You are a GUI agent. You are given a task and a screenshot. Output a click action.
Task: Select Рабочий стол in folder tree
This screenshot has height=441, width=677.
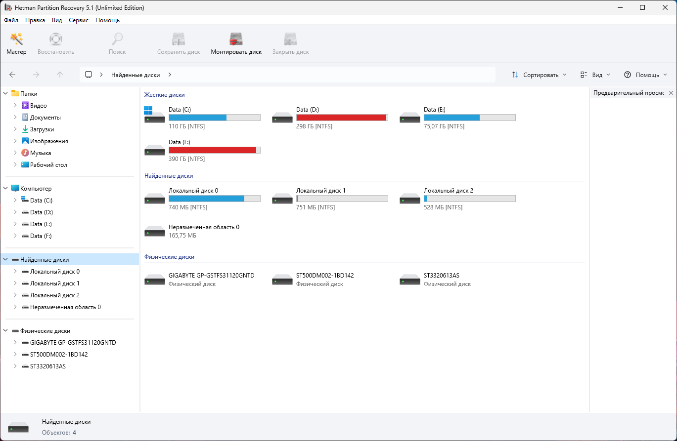coord(48,164)
